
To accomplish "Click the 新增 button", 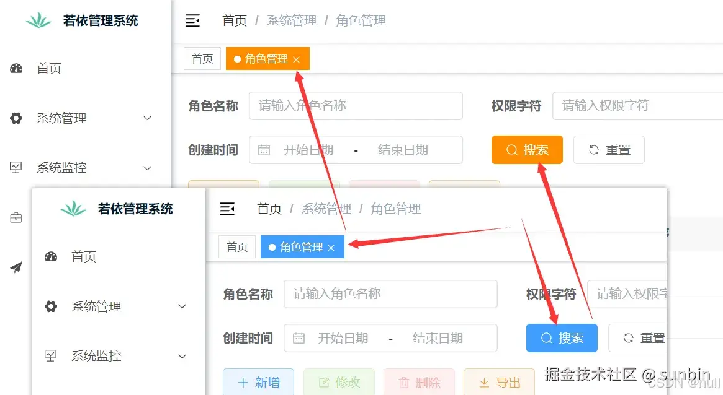I will [x=258, y=381].
